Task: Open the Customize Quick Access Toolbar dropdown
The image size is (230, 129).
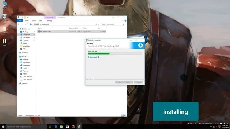Action: click(27, 18)
